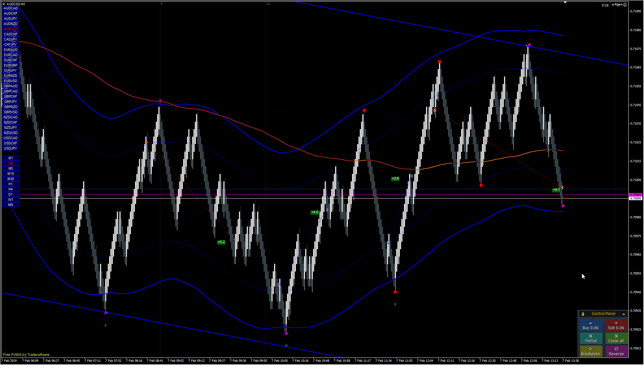Switch chart symbol to NZDUSD
Screen dimensions: 644x365
coord(11,133)
